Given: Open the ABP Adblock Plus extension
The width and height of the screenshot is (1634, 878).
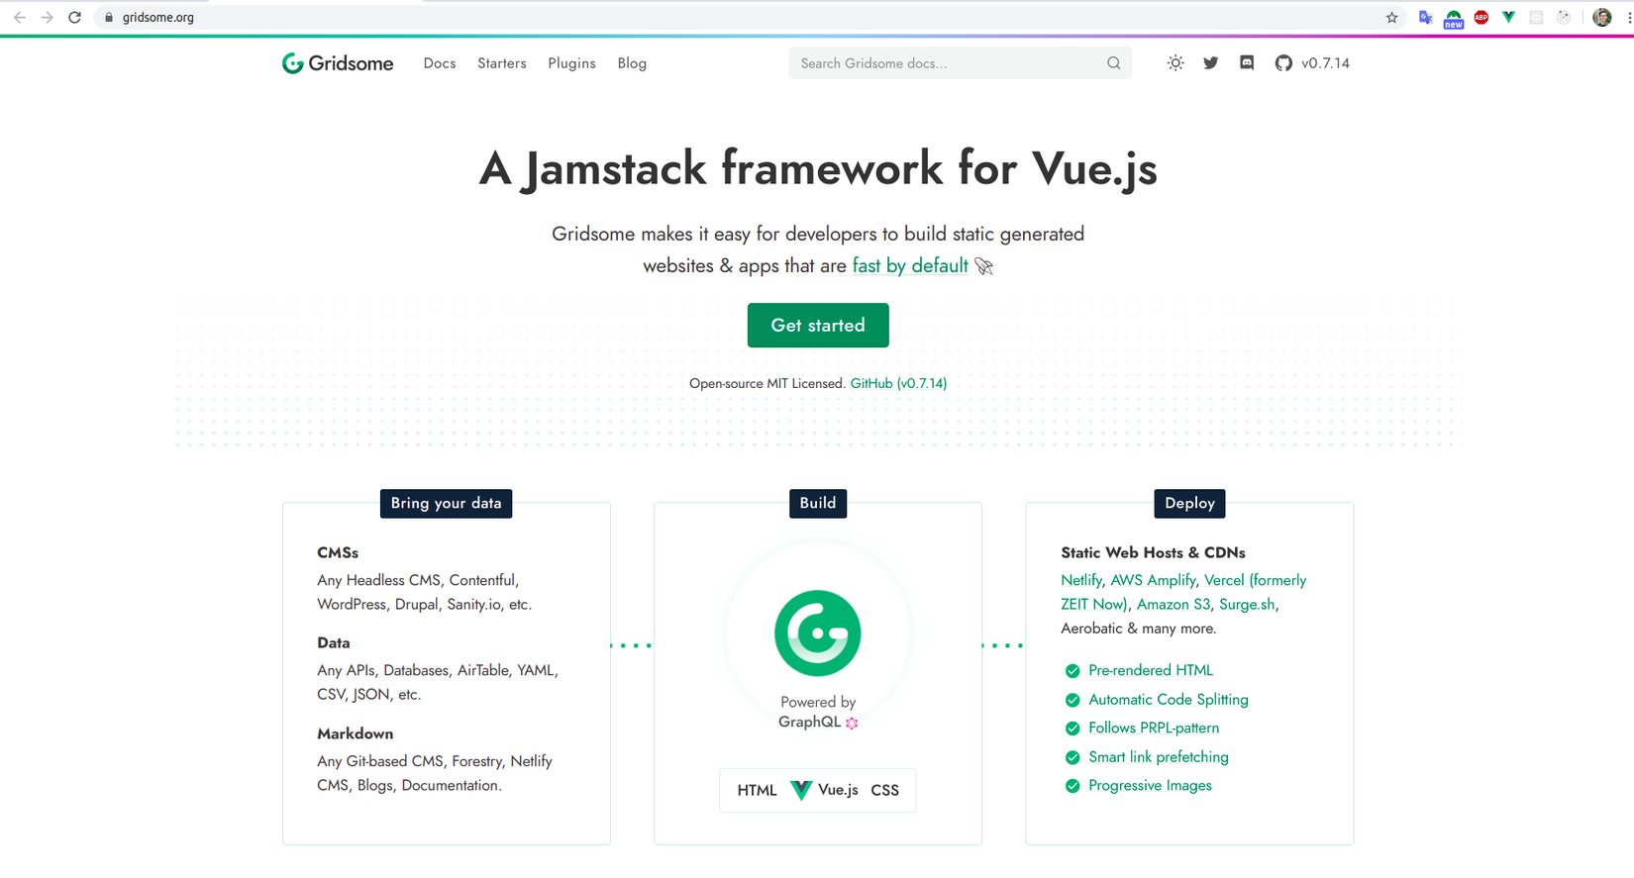Looking at the screenshot, I should (1481, 18).
